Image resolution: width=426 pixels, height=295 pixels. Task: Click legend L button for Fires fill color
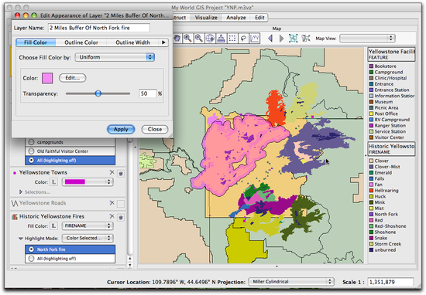tap(53, 226)
